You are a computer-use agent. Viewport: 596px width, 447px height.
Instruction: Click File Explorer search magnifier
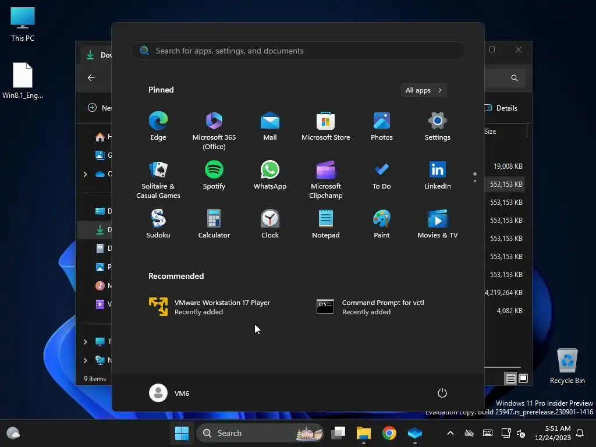[x=515, y=78]
